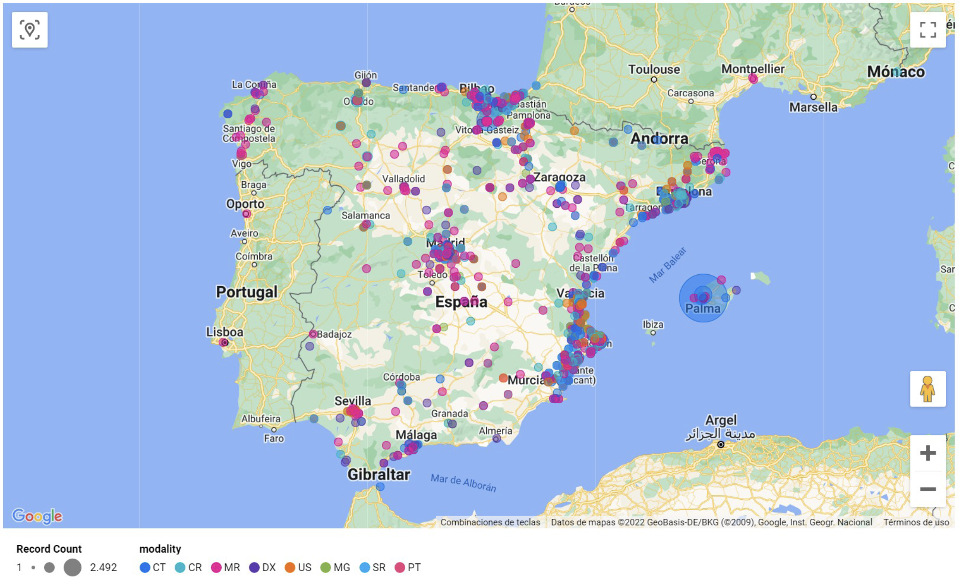Open Términos de uso link
This screenshot has width=959, height=584.
(916, 522)
